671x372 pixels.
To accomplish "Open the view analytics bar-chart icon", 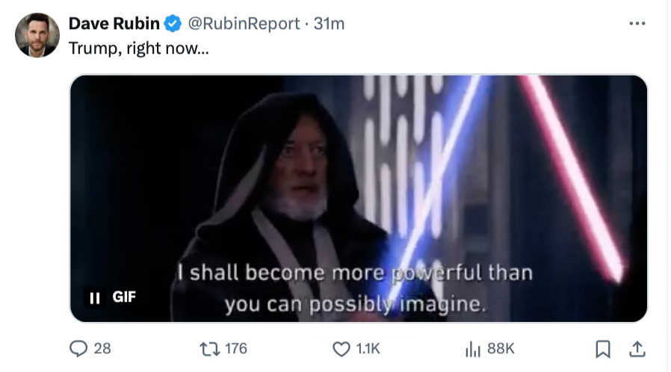I will 473,350.
